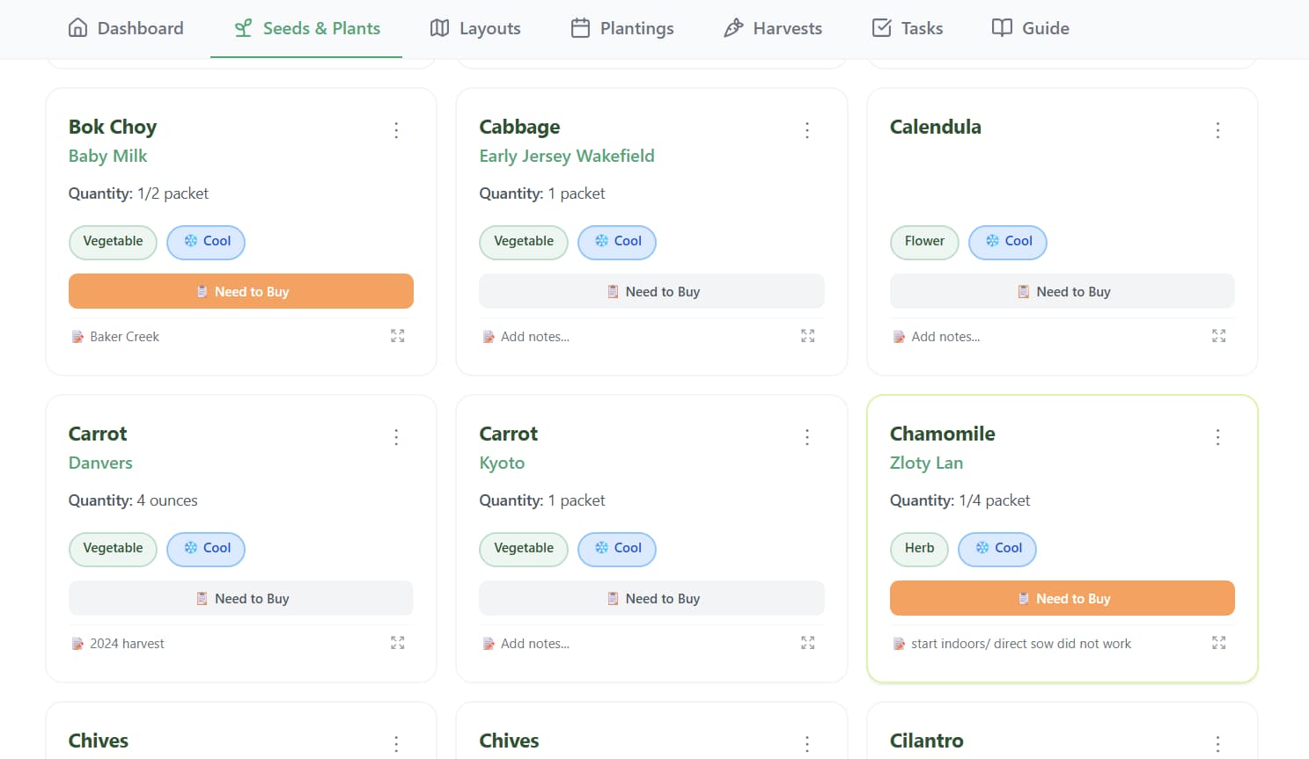
Task: Open Bok Choy three-dot options menu
Action: coord(396,130)
